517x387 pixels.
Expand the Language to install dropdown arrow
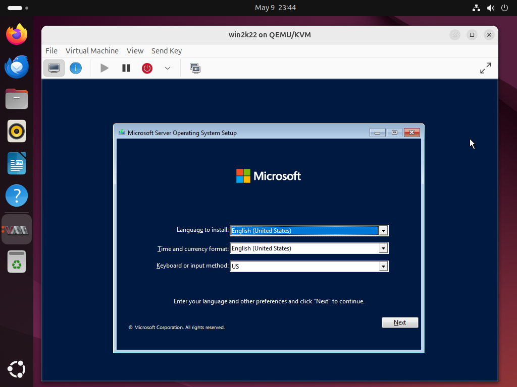(x=383, y=231)
